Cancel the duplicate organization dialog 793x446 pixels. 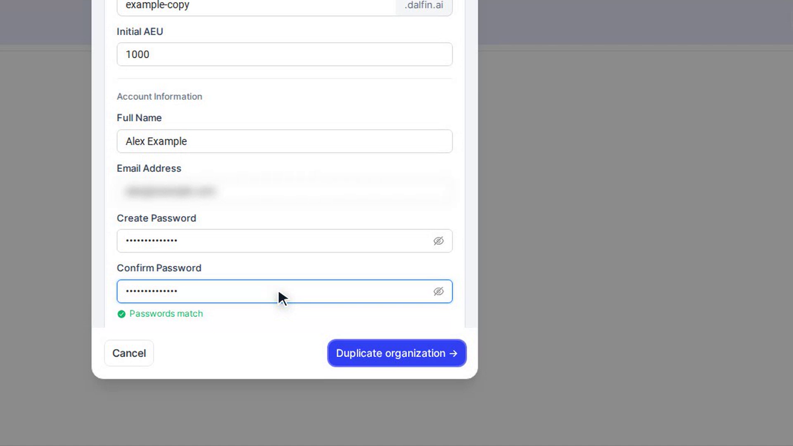(x=129, y=353)
